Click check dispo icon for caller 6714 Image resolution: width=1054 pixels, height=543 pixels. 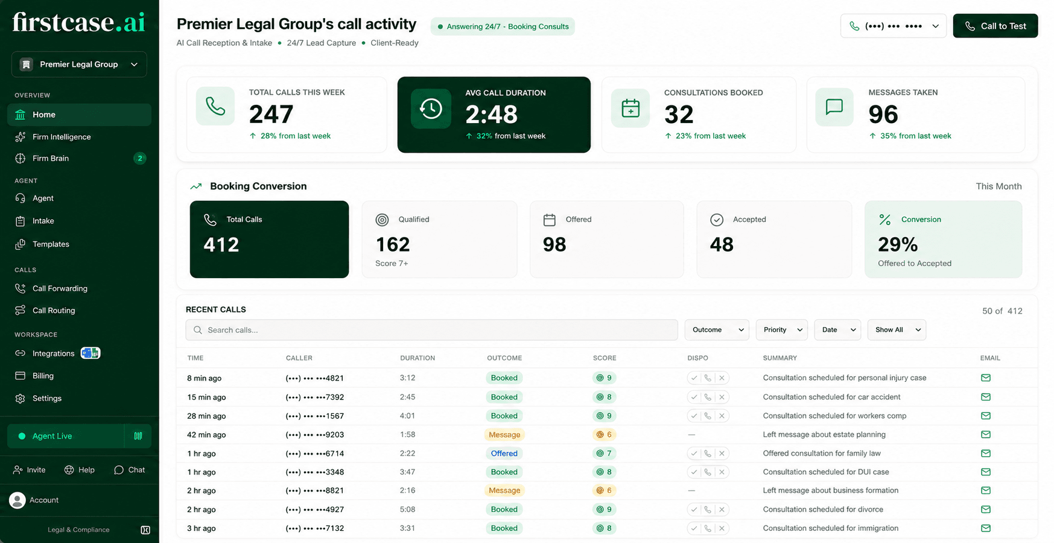click(x=694, y=453)
